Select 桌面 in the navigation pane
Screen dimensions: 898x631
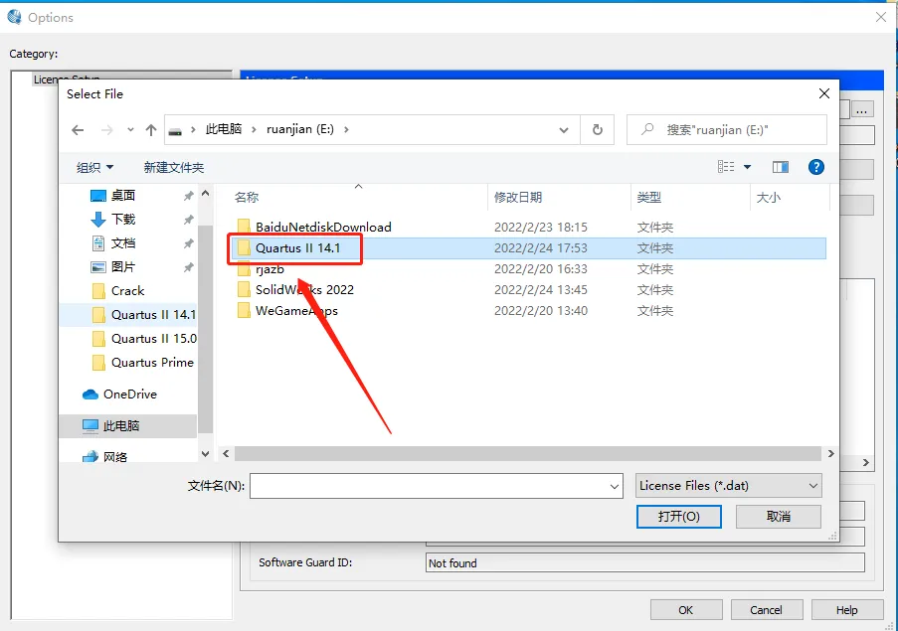(x=123, y=196)
